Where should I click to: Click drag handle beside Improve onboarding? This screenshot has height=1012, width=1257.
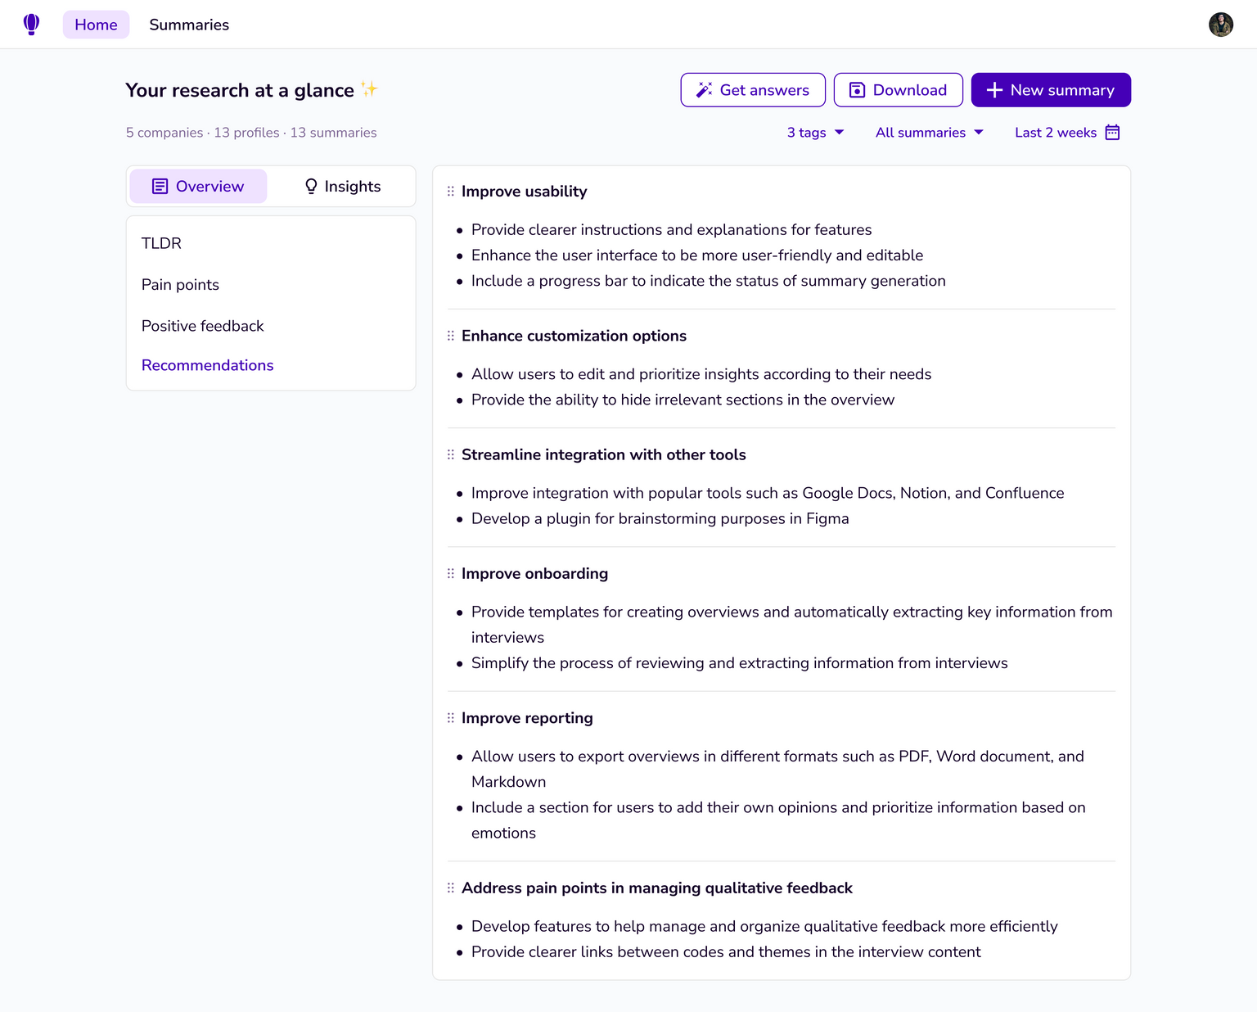451,573
